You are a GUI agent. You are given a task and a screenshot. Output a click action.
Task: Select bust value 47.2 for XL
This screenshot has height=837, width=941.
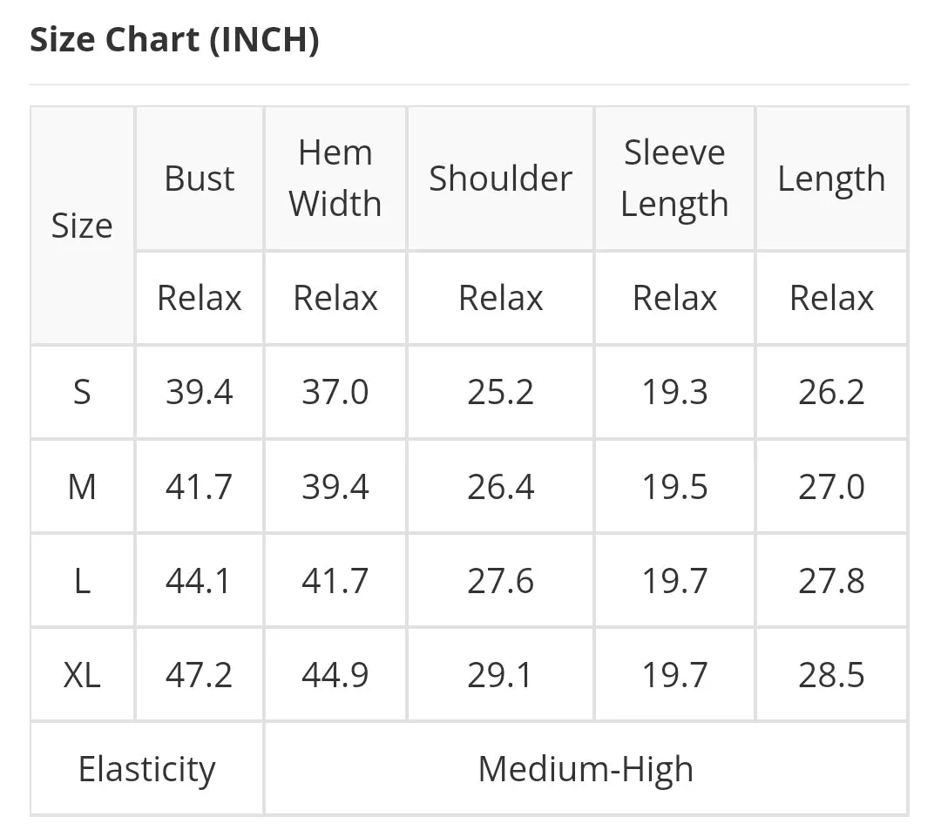(200, 675)
